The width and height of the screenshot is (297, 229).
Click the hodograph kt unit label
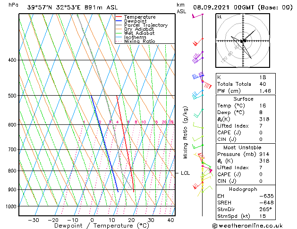[220, 17]
